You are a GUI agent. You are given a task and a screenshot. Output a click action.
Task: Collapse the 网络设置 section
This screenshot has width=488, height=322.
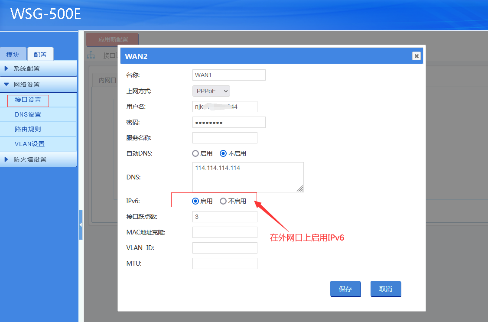(x=39, y=85)
